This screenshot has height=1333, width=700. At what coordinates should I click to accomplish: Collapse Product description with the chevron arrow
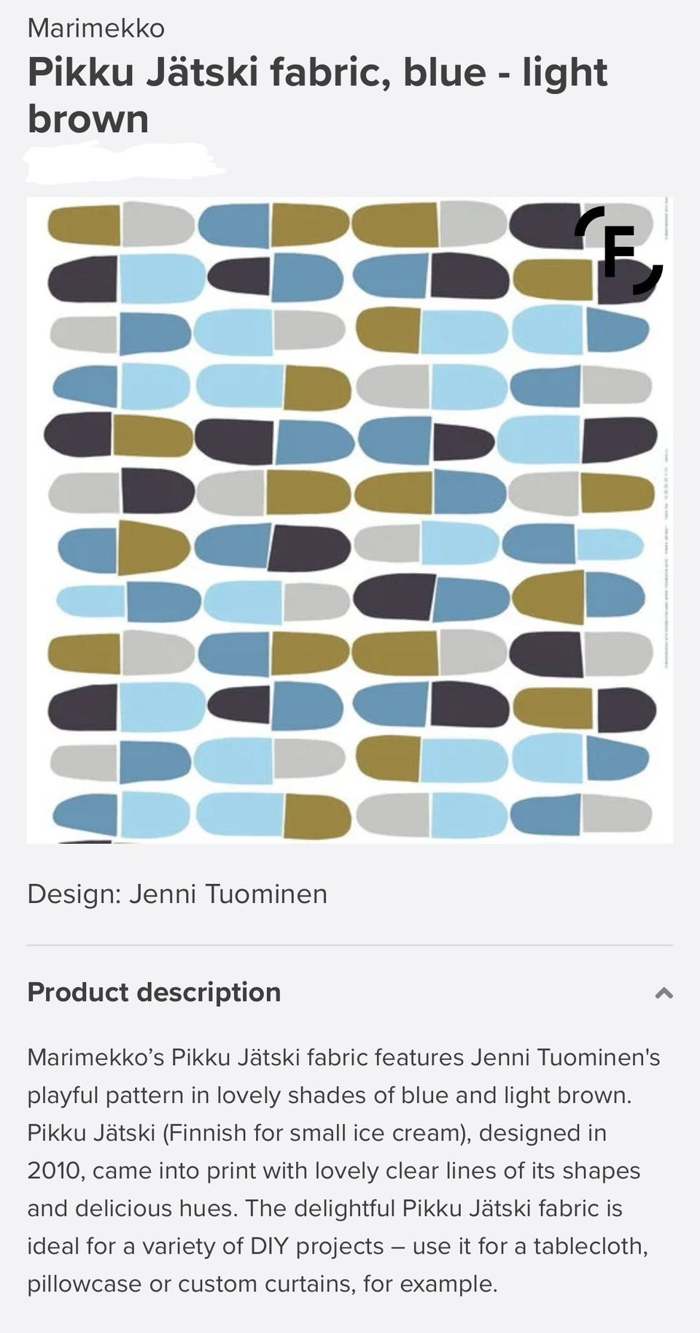click(664, 993)
